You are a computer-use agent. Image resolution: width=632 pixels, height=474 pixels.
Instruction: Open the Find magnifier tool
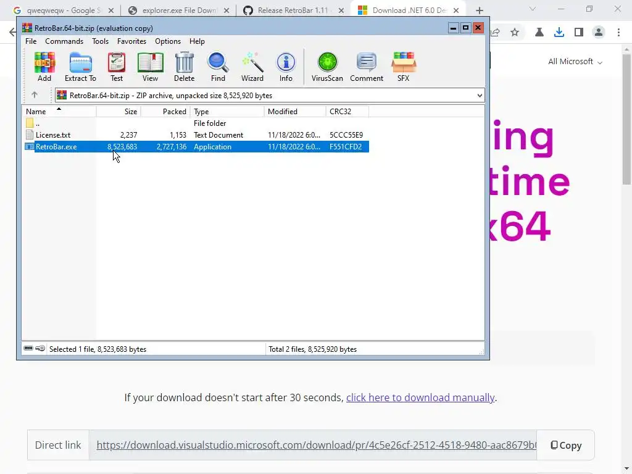tap(218, 67)
